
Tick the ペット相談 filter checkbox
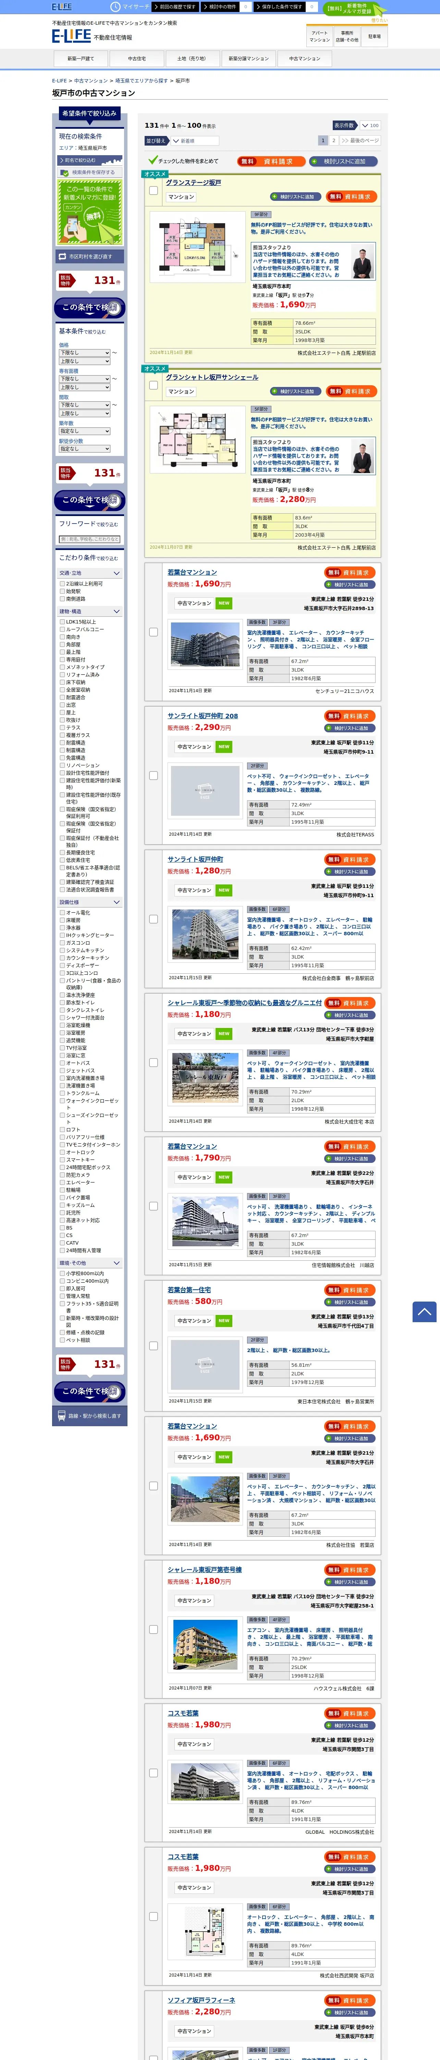pos(62,1340)
